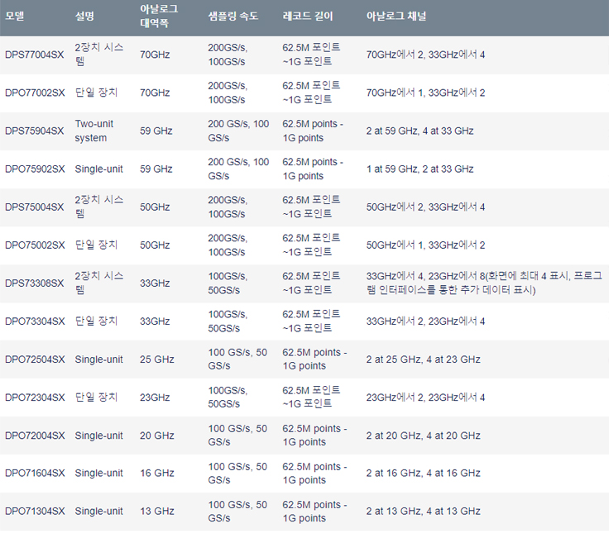Click 'Two-unit system' description for DPS75904SX
This screenshot has width=609, height=538.
[94, 131]
